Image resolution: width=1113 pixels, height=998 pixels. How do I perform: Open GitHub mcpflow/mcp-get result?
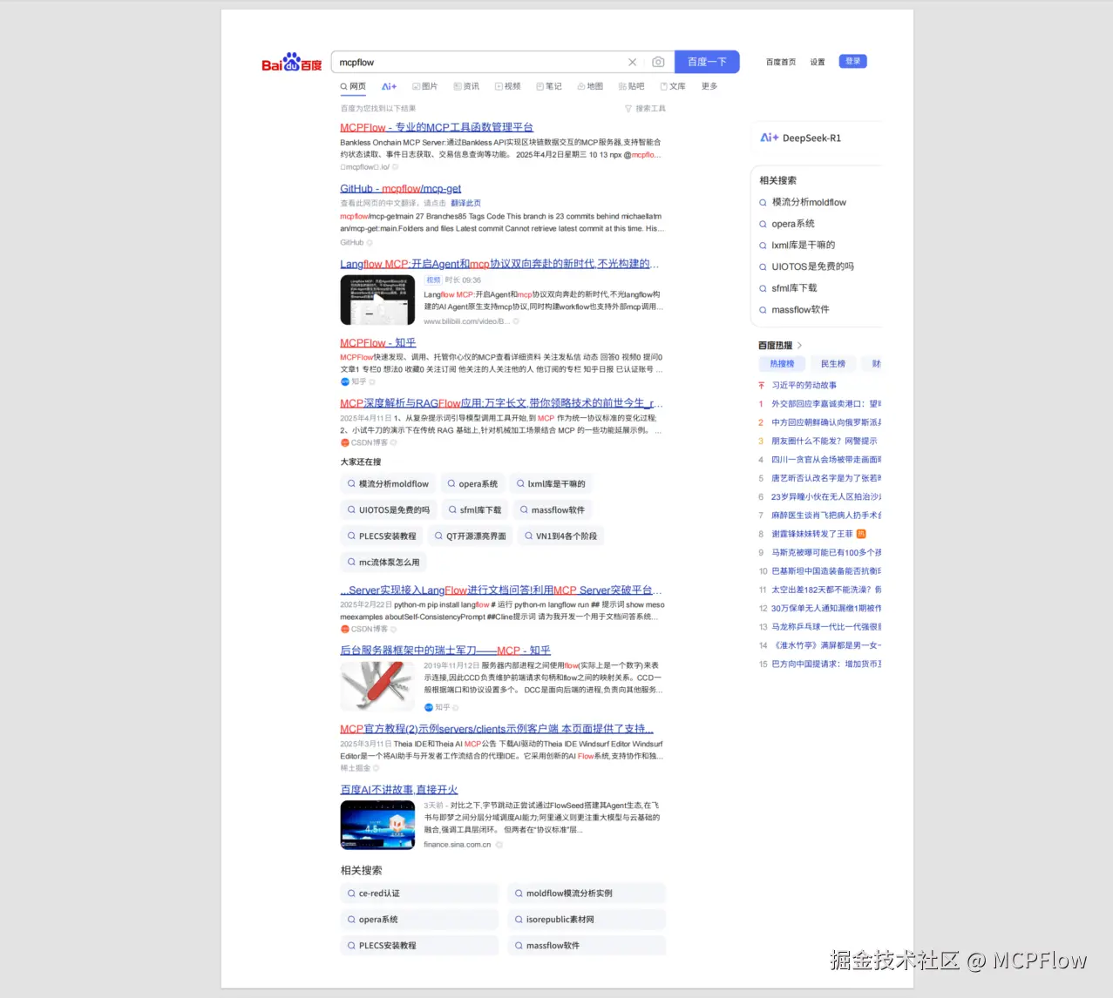tap(401, 188)
